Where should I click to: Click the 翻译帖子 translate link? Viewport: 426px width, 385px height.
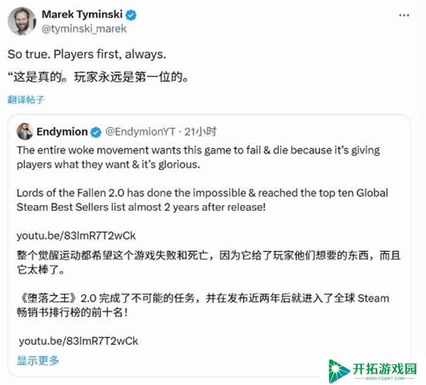(26, 100)
